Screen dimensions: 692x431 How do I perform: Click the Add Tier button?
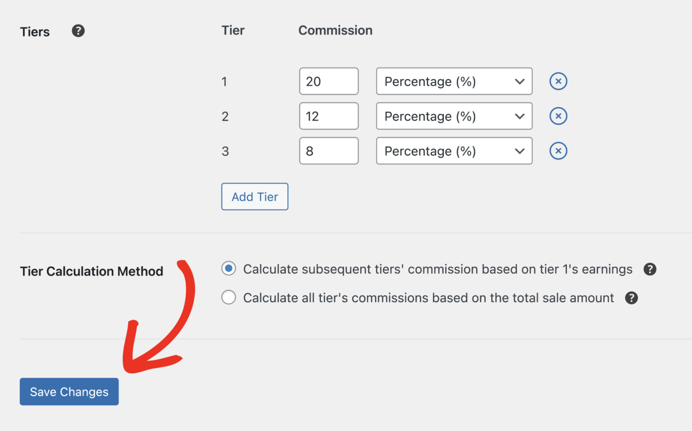click(255, 196)
